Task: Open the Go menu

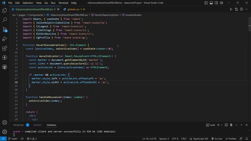Action: click(46, 3)
